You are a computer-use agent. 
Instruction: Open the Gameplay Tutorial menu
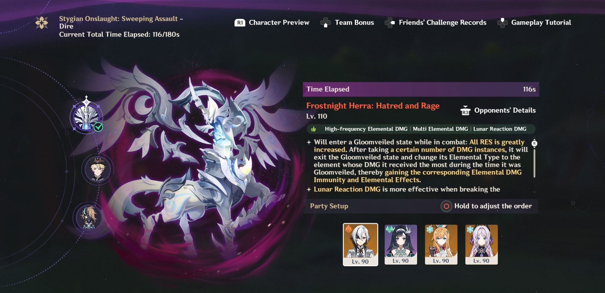(541, 23)
